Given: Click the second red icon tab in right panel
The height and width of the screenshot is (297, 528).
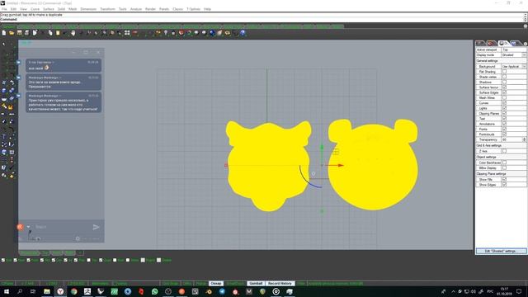Looking at the screenshot, I should (492, 43).
